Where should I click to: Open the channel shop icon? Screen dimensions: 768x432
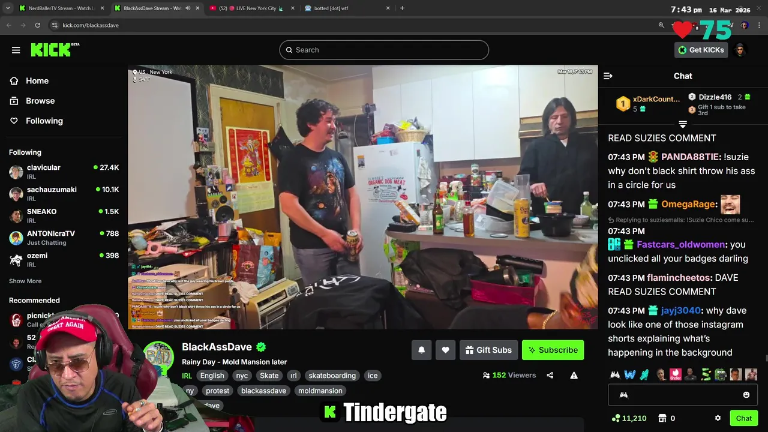[662, 418]
